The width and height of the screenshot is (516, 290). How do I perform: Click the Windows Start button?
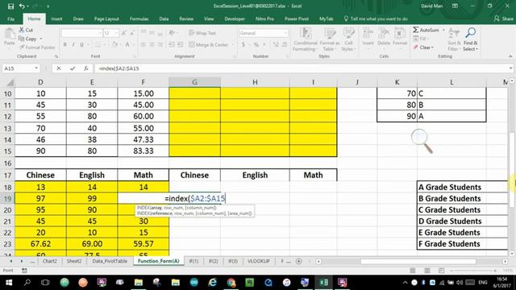pyautogui.click(x=9, y=283)
